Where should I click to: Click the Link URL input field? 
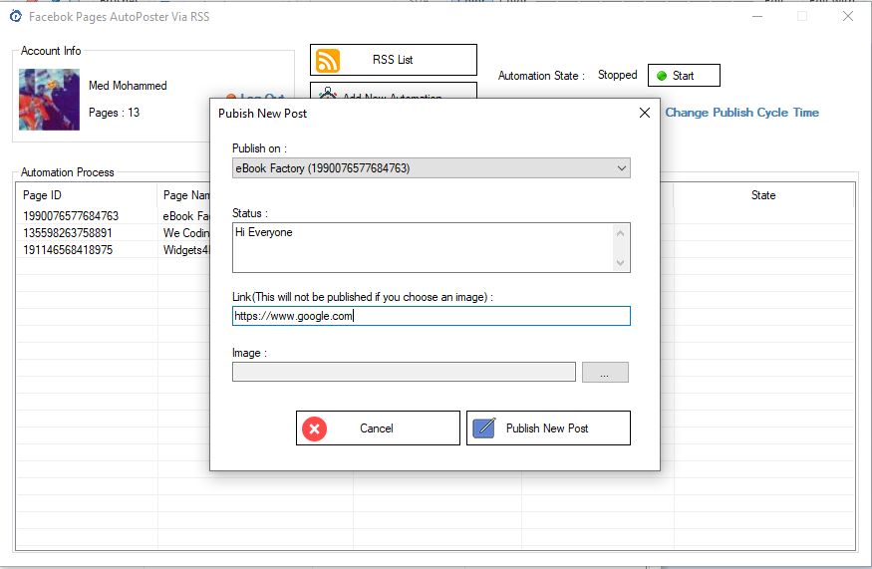pyautogui.click(x=431, y=316)
